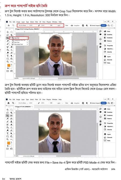121x180 pixels.
Task: Open px/in units dropdown in lower window
Action: click(60, 103)
